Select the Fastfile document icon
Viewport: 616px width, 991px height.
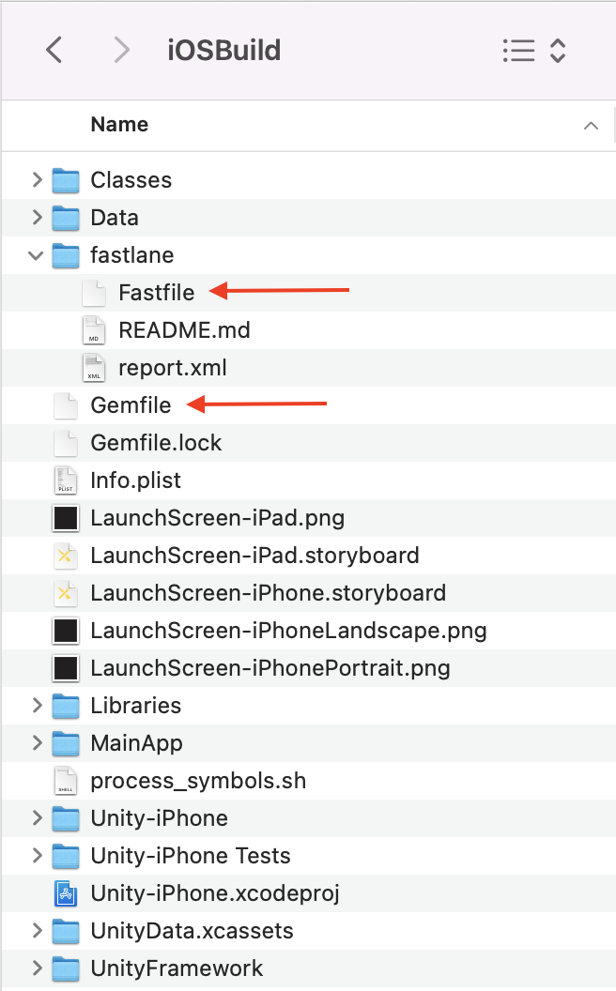pyautogui.click(x=94, y=293)
